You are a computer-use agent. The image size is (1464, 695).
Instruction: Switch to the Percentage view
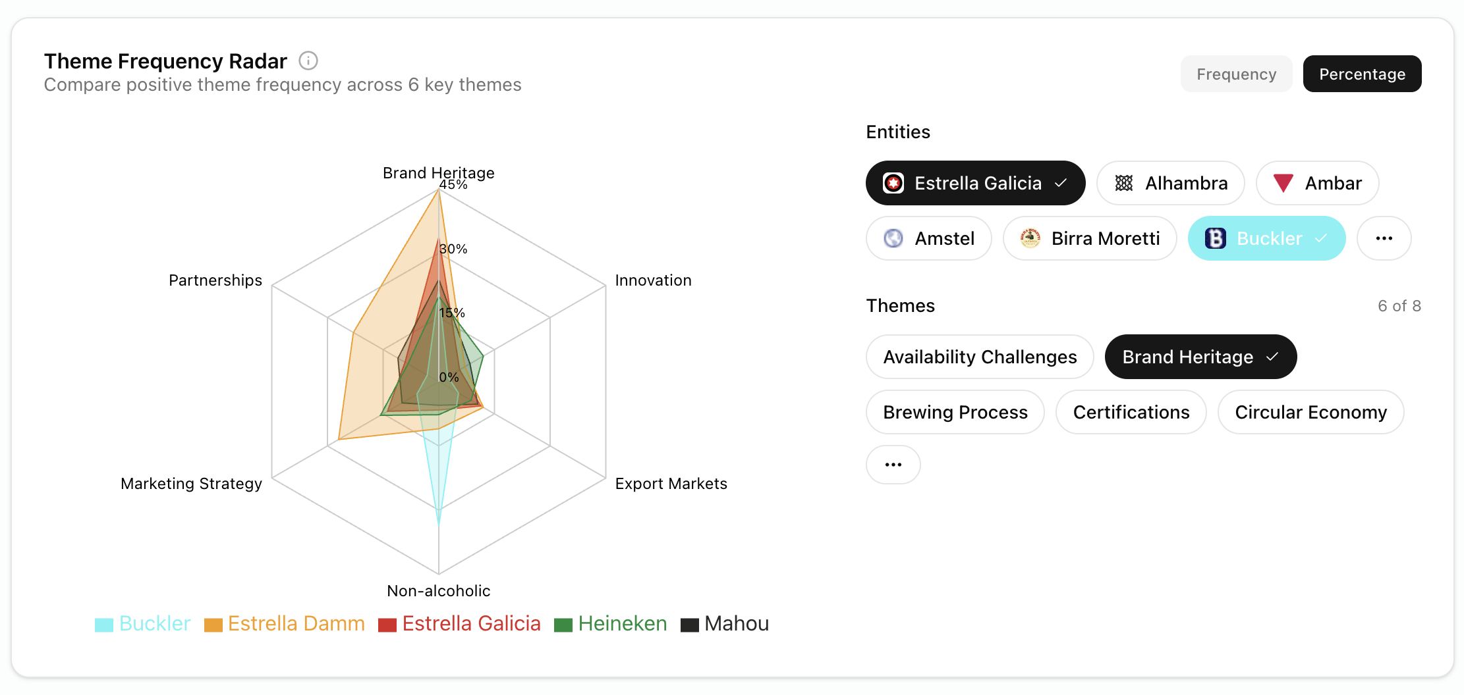[x=1361, y=74]
